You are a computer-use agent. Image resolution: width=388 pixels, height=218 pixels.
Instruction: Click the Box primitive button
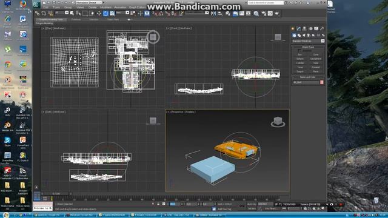coord(300,54)
